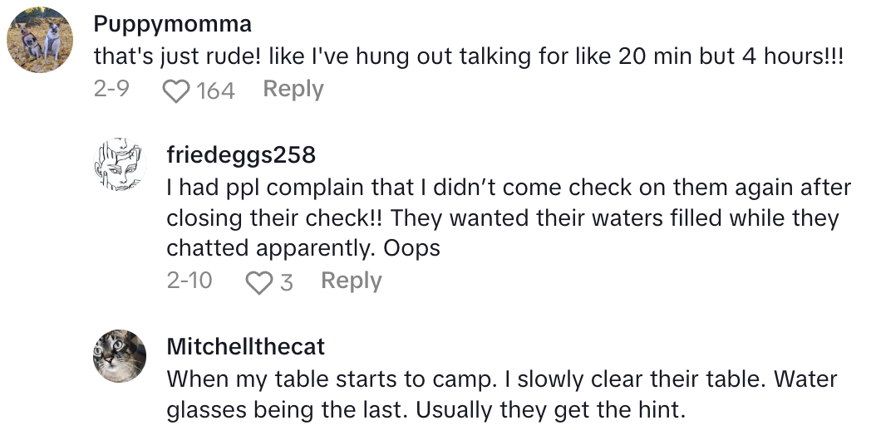This screenshot has width=871, height=430.
Task: Visit the Puppymomma username profile
Action: (172, 22)
